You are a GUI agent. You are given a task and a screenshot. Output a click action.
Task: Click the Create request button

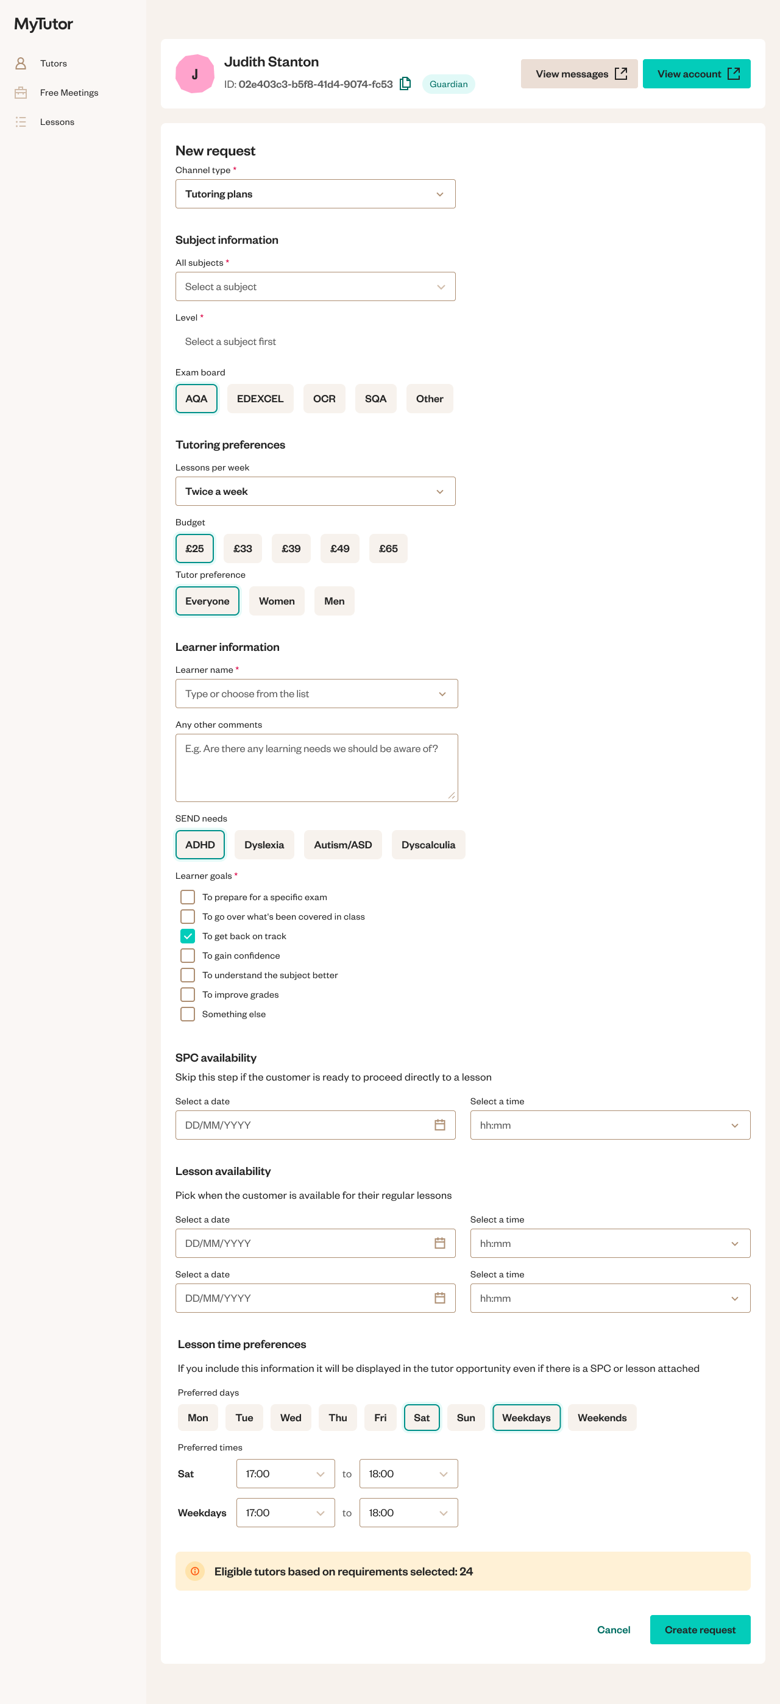point(700,1629)
